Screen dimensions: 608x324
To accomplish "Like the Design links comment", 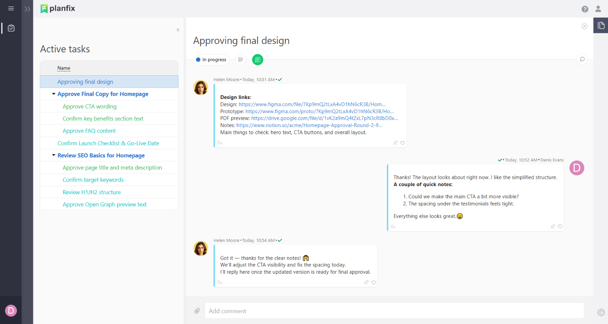I will tap(403, 143).
